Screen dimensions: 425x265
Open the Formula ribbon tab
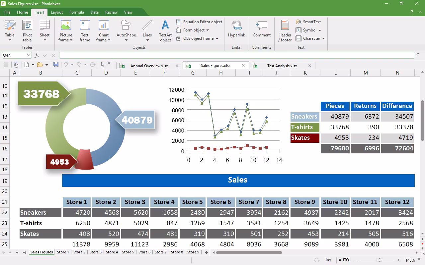77,12
